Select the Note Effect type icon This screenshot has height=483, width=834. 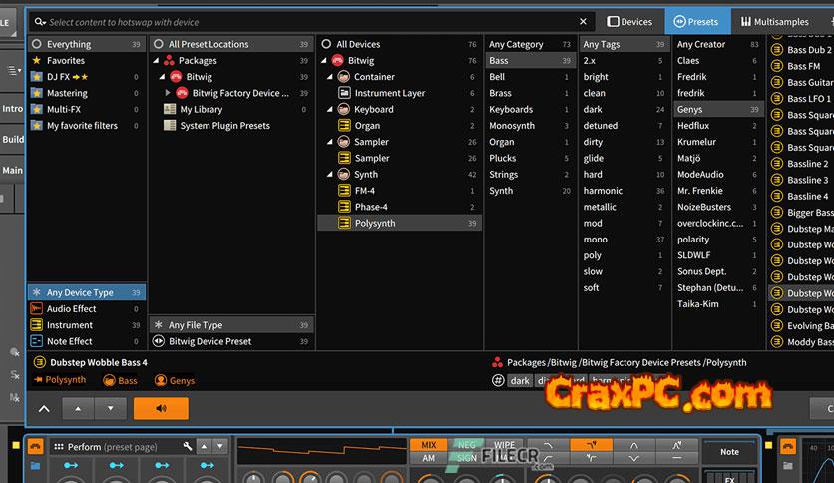coord(36,341)
